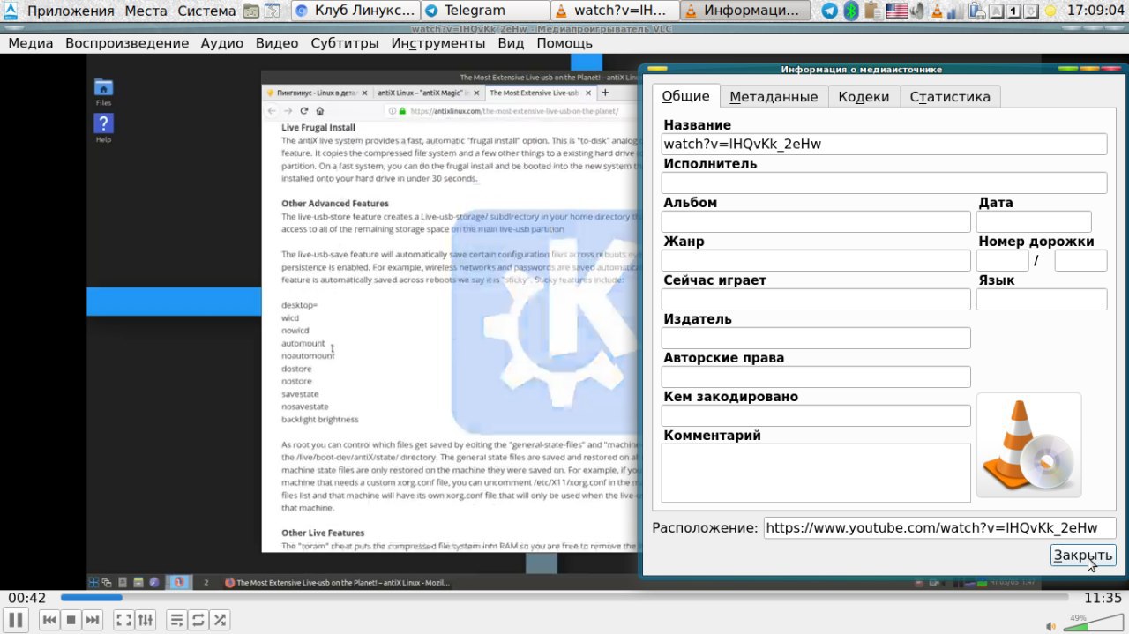The image size is (1129, 634).
Task: Close the media info dialog with Закрыть
Action: (x=1083, y=556)
